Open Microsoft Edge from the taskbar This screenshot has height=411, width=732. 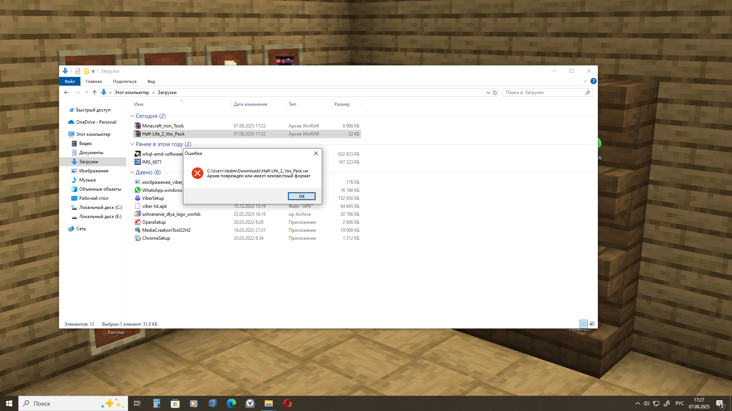(231, 403)
